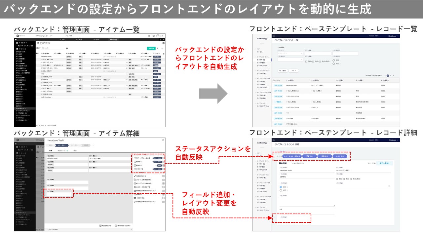The image size is (423, 238).
Task: Open Hexabase user menu in frontend record detail
Action: (393, 140)
